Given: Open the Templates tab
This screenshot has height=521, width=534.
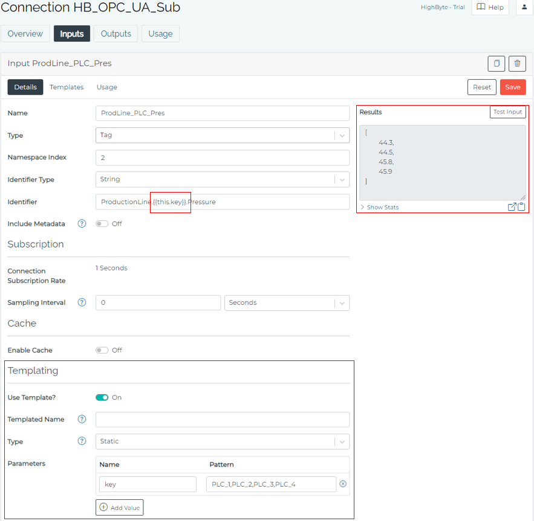Looking at the screenshot, I should [67, 87].
